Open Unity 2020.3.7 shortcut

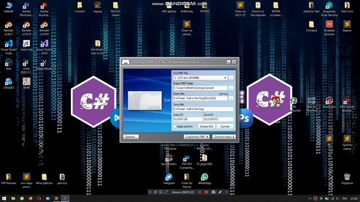(26, 66)
